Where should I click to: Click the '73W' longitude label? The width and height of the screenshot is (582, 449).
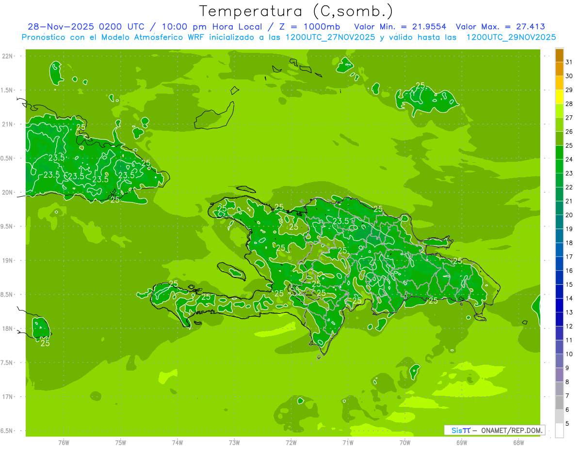234,442
